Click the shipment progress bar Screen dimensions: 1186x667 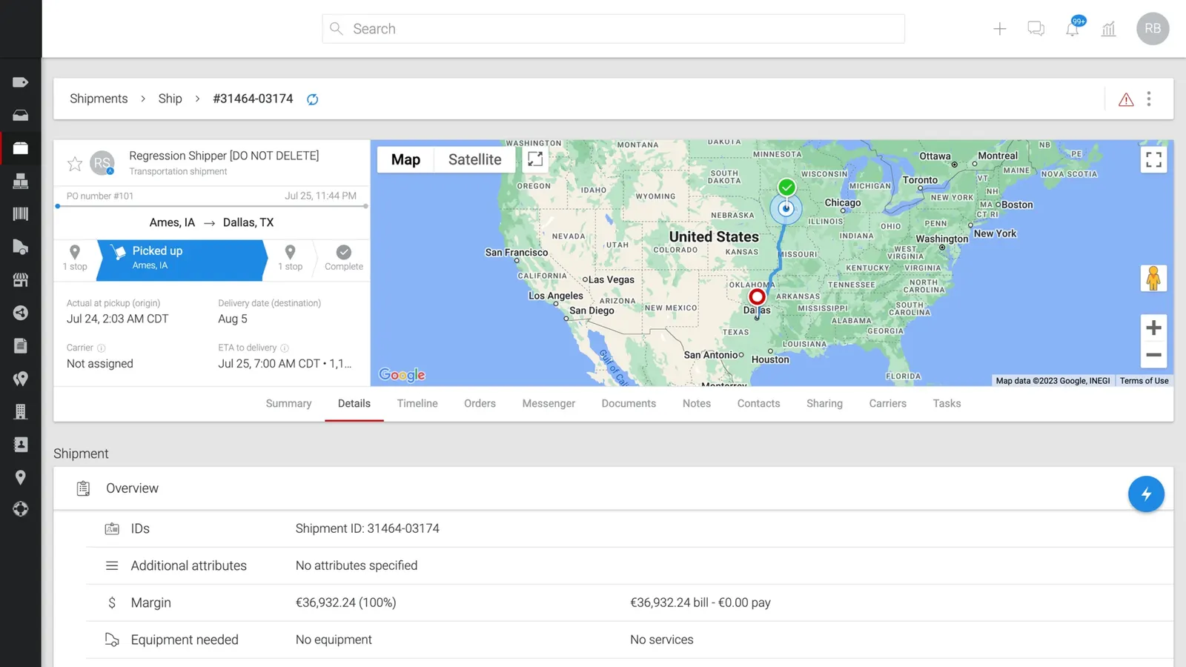tap(212, 206)
